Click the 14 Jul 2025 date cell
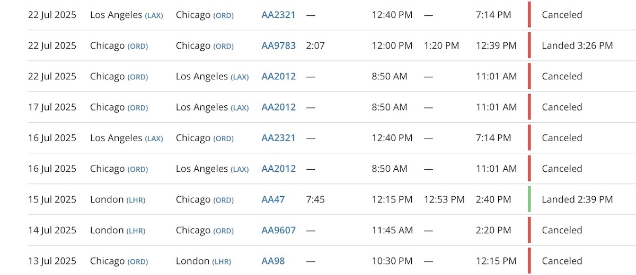The image size is (636, 275). click(x=52, y=230)
